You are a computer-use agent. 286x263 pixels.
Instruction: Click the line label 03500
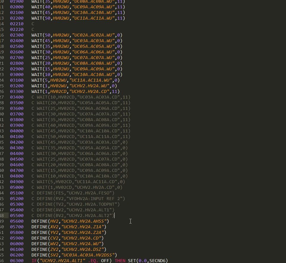click(17, 103)
